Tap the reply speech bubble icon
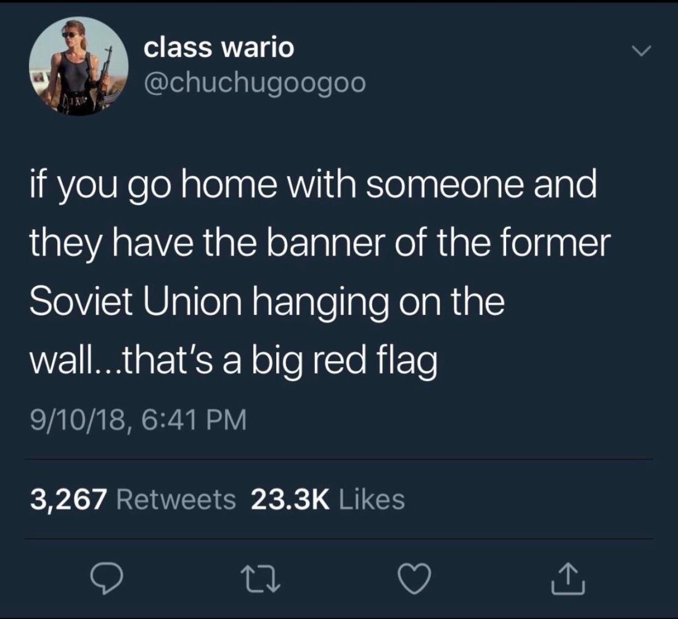This screenshot has width=678, height=619. [107, 578]
